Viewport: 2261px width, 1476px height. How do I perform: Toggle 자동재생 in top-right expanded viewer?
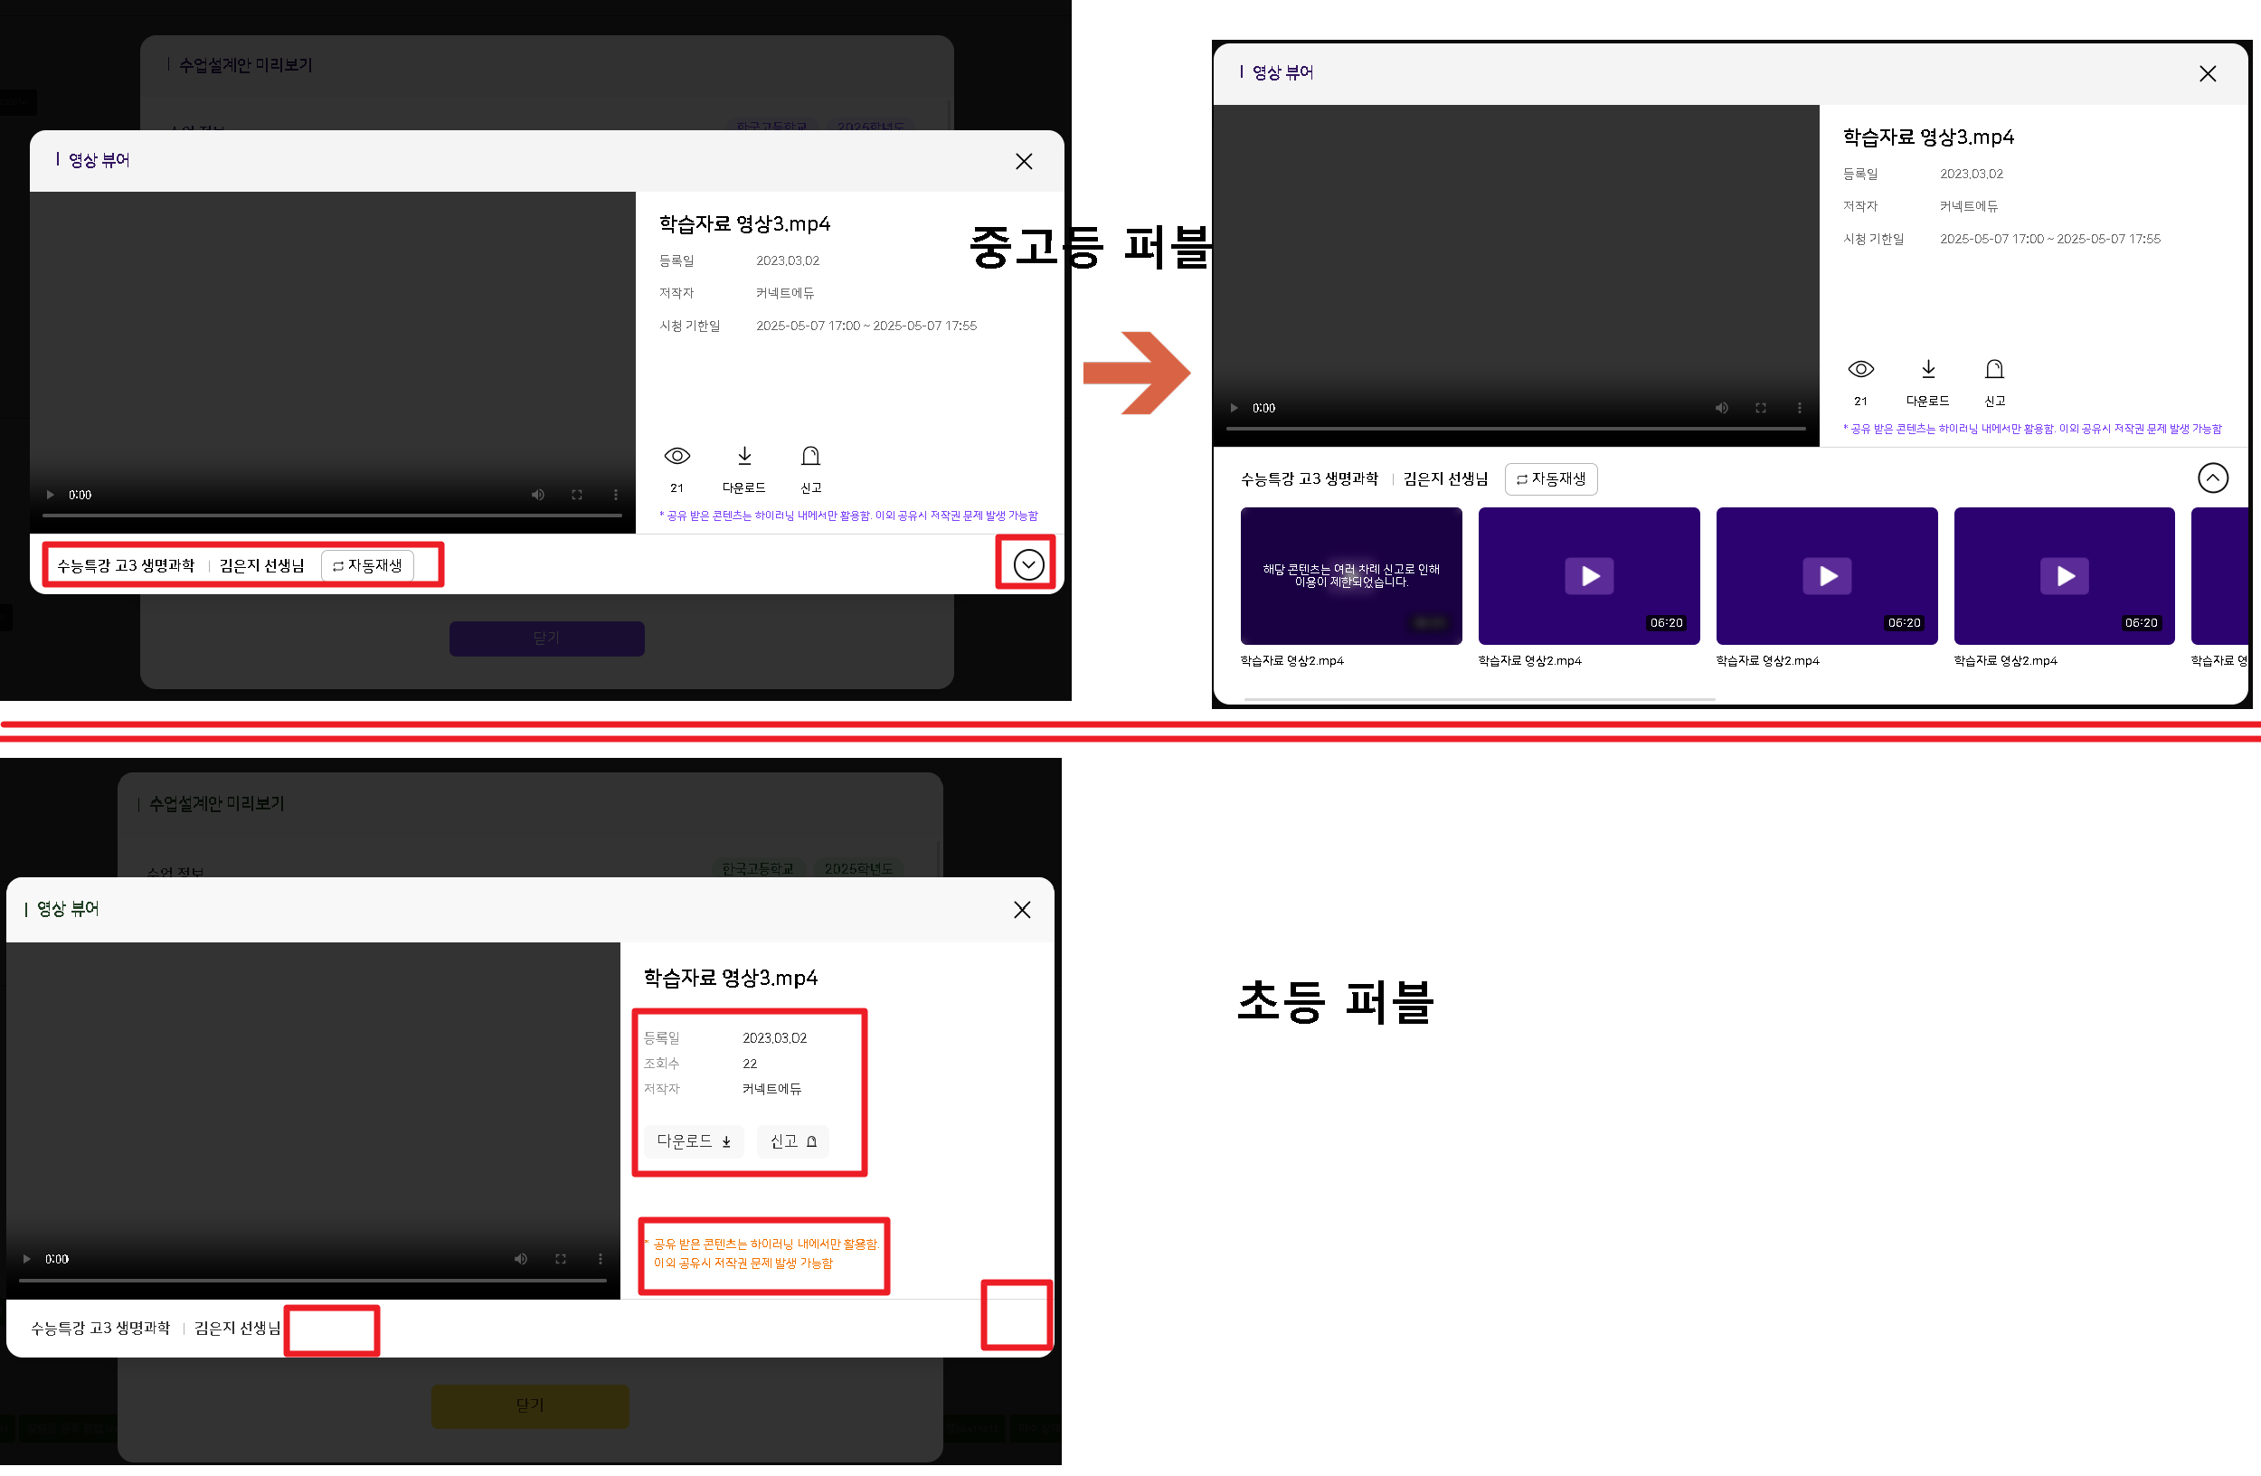point(1551,479)
